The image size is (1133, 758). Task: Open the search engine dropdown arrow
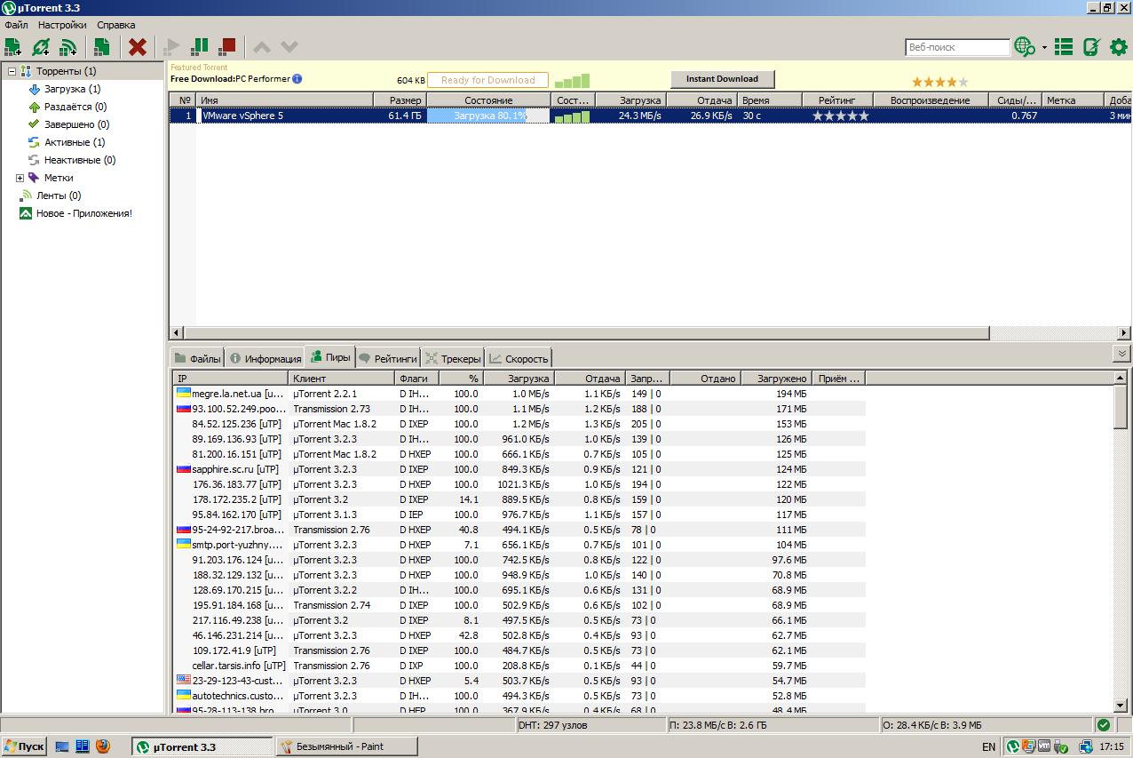coord(1044,48)
